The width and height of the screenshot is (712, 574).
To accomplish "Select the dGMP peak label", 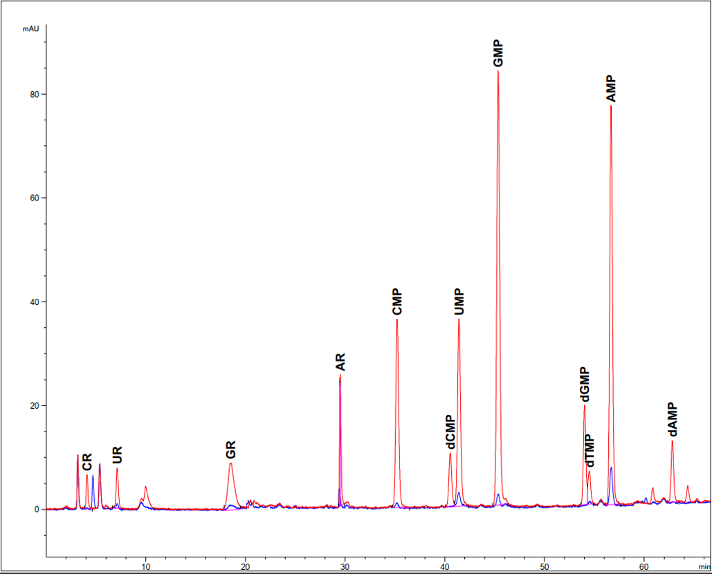I will [x=584, y=385].
